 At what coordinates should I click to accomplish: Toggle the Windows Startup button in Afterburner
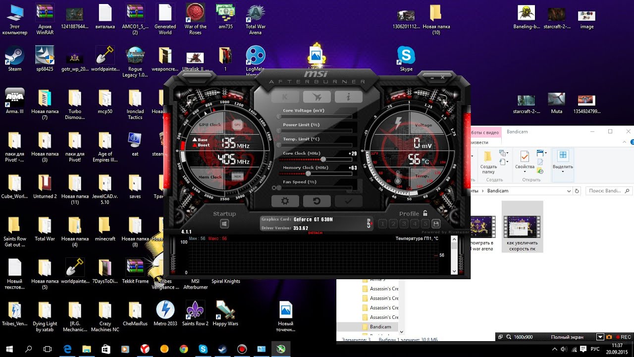pos(224,224)
